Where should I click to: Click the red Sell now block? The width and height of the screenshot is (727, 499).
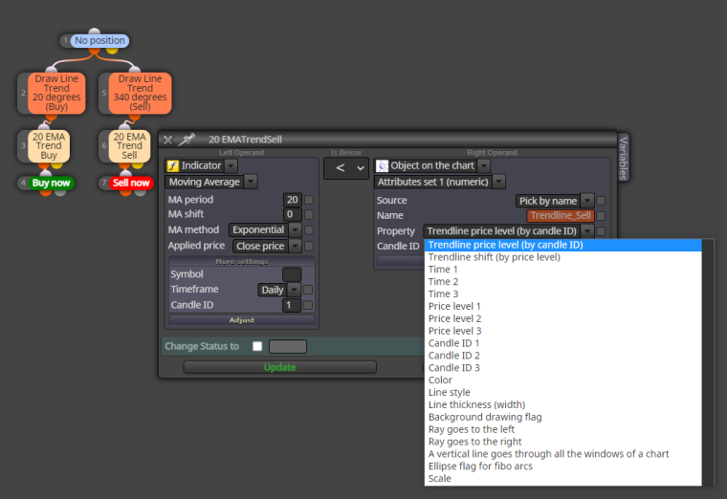[x=131, y=183]
